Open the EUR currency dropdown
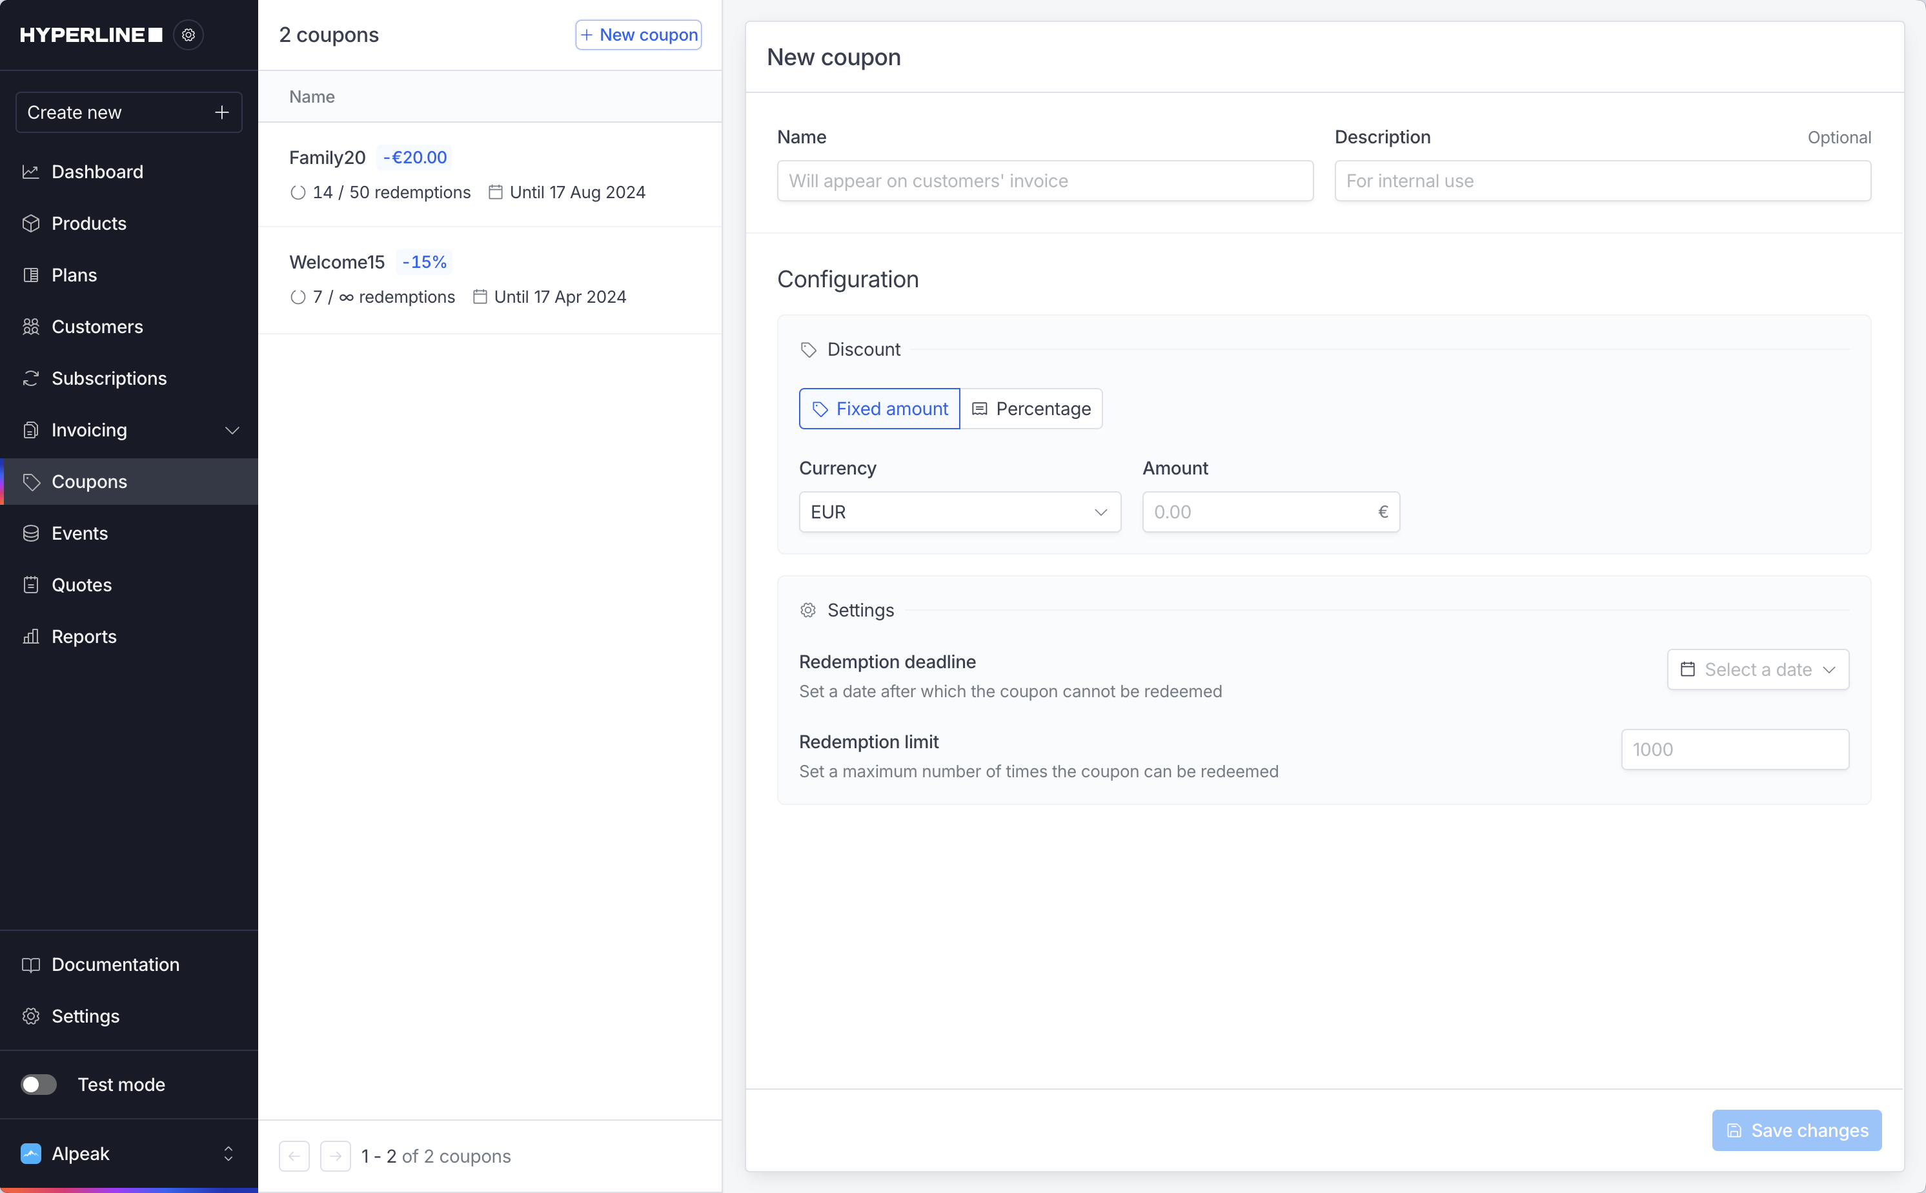 tap(960, 512)
